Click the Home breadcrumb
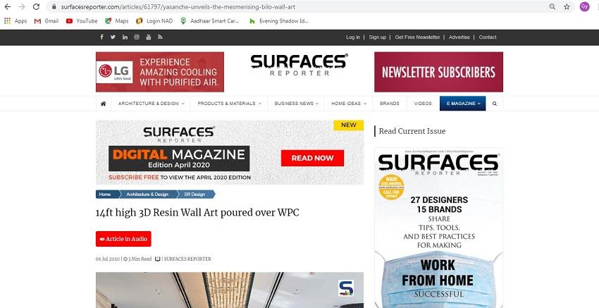Viewport: 599px width, 308px height. point(105,194)
